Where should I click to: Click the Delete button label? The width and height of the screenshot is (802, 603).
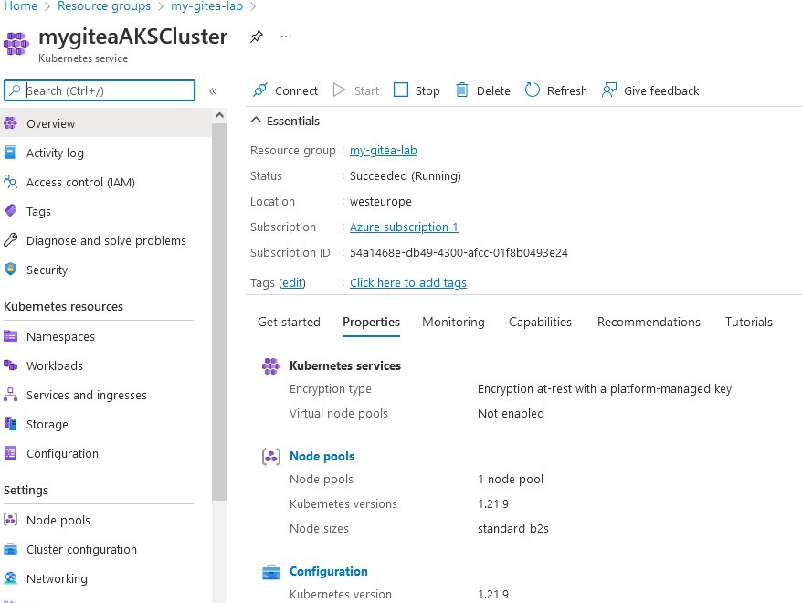[493, 91]
